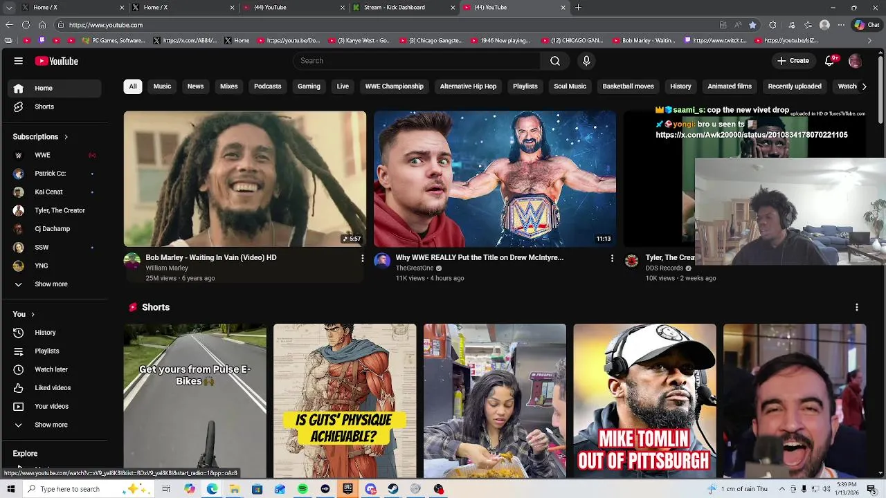Select the WWE Championship chip
The width and height of the screenshot is (886, 498).
395,86
